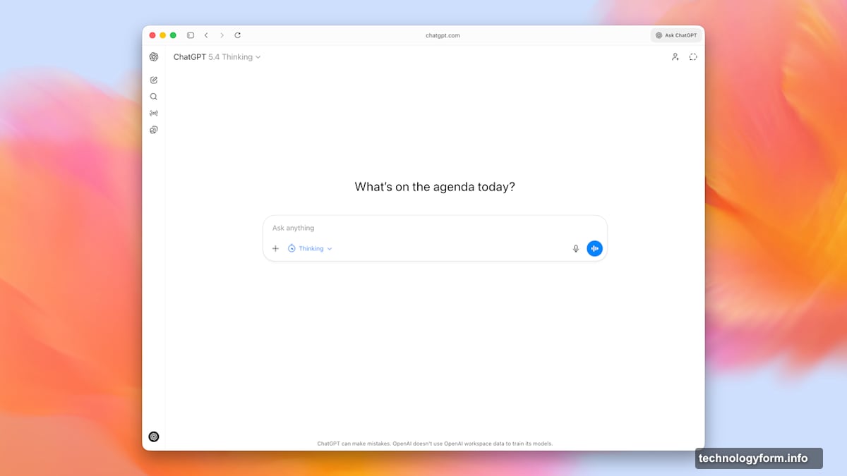Open the ChatGPT logo home icon in sidebar
Image resolution: width=847 pixels, height=476 pixels.
154,57
